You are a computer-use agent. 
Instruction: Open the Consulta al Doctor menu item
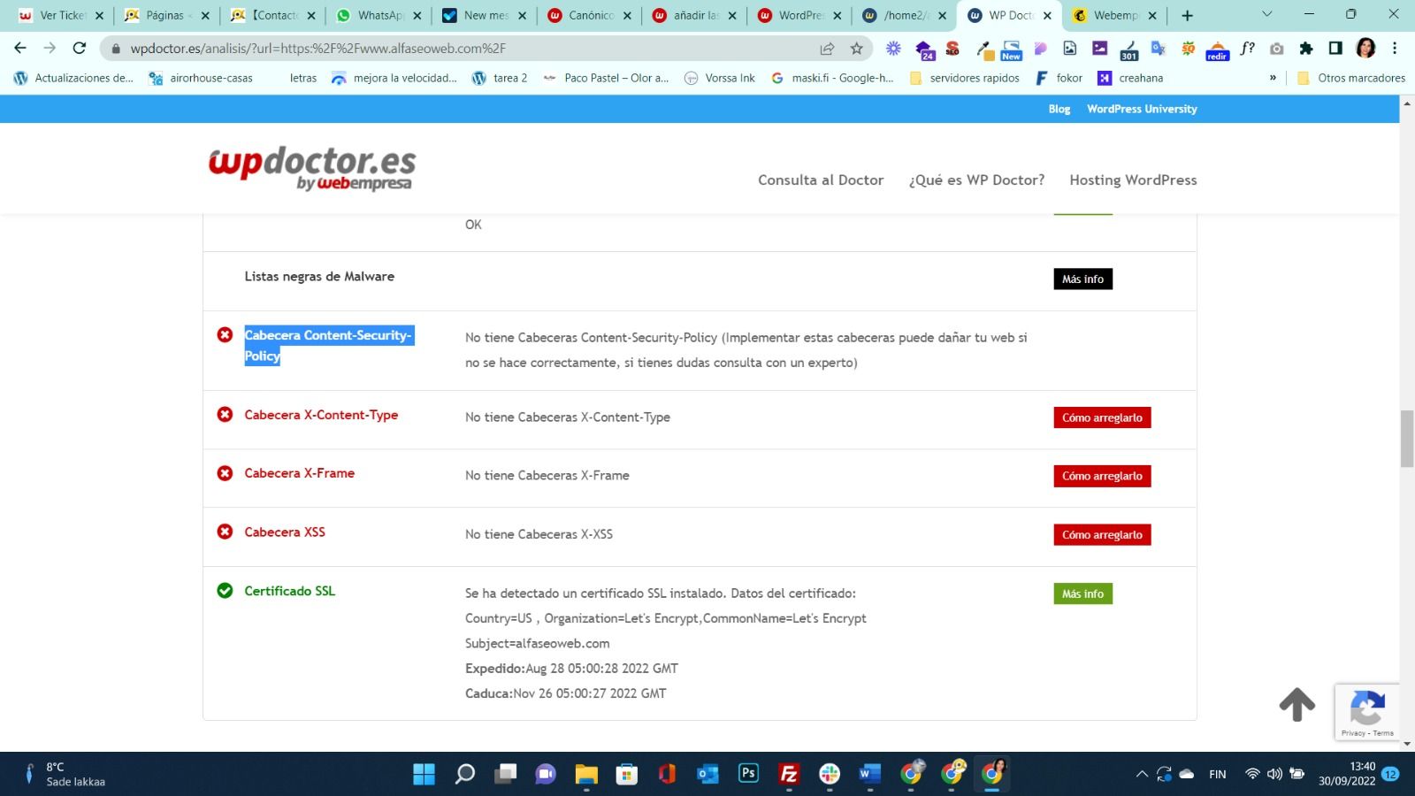pyautogui.click(x=820, y=180)
